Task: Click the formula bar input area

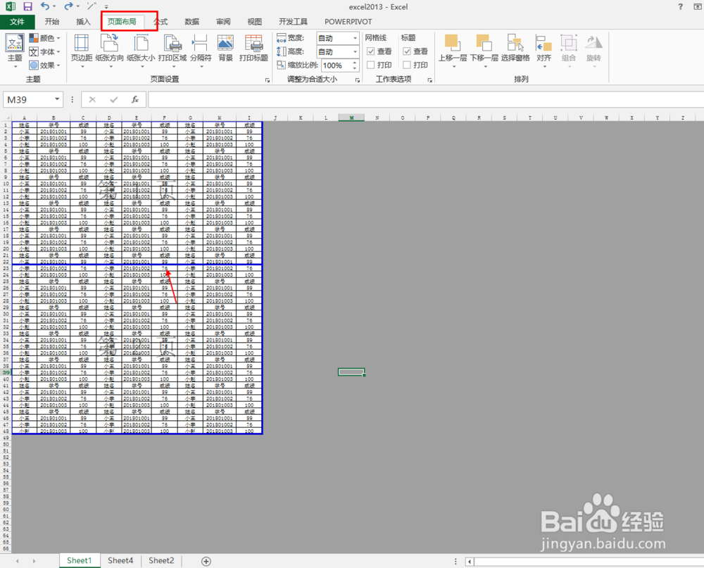Action: click(426, 99)
